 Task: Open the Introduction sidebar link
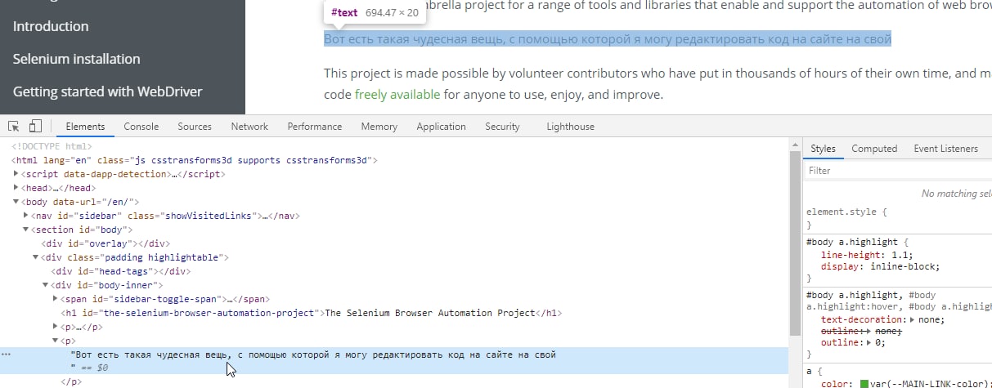[x=51, y=26]
